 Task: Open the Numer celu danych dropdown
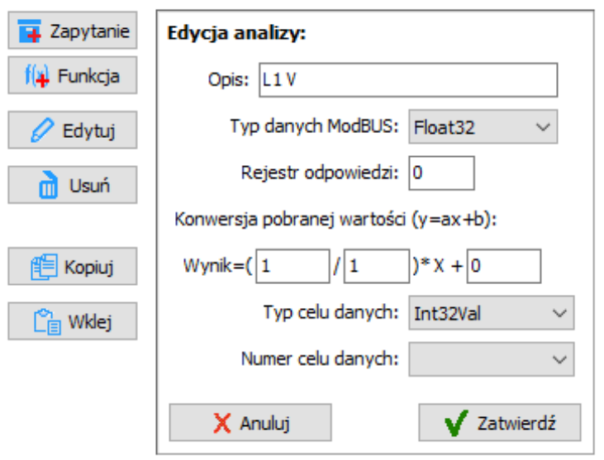[x=491, y=359]
